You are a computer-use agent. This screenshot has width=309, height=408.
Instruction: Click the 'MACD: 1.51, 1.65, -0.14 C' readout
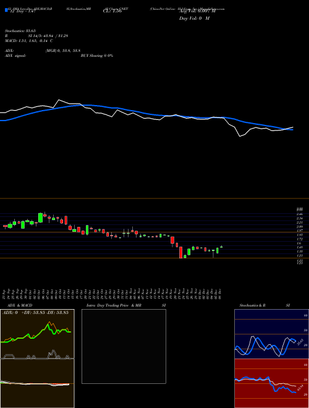click(x=29, y=41)
